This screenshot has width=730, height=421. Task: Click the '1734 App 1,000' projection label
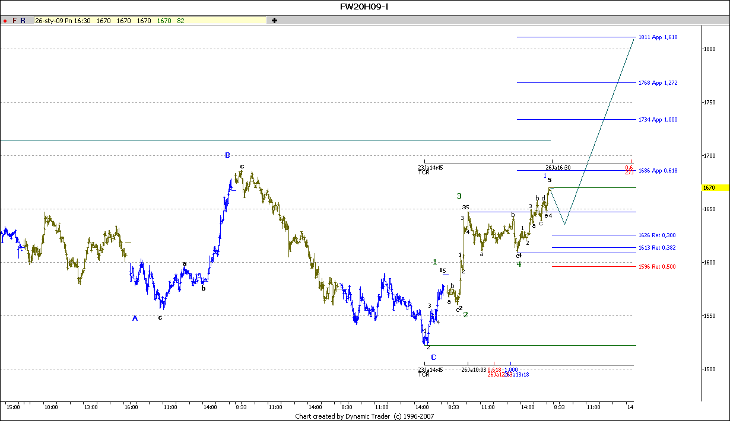(x=658, y=120)
